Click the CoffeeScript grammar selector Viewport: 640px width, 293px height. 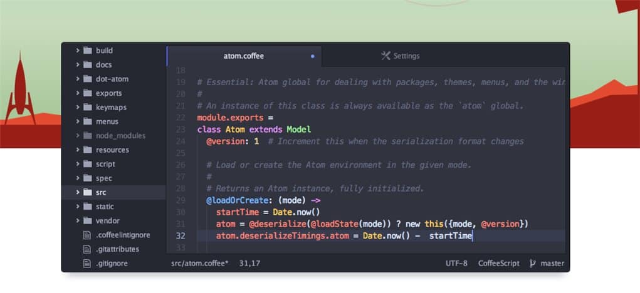[499, 263]
